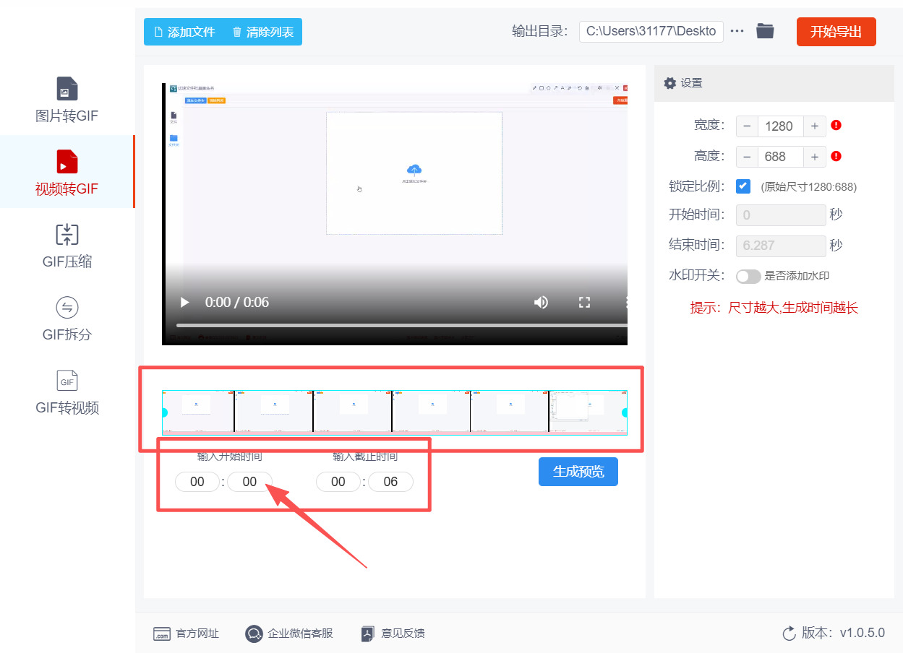
Task: Toggle the 锁定比例 checkbox
Action: click(743, 186)
